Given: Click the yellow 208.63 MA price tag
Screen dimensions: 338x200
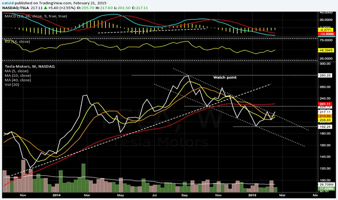Looking at the screenshot, I should [x=325, y=120].
